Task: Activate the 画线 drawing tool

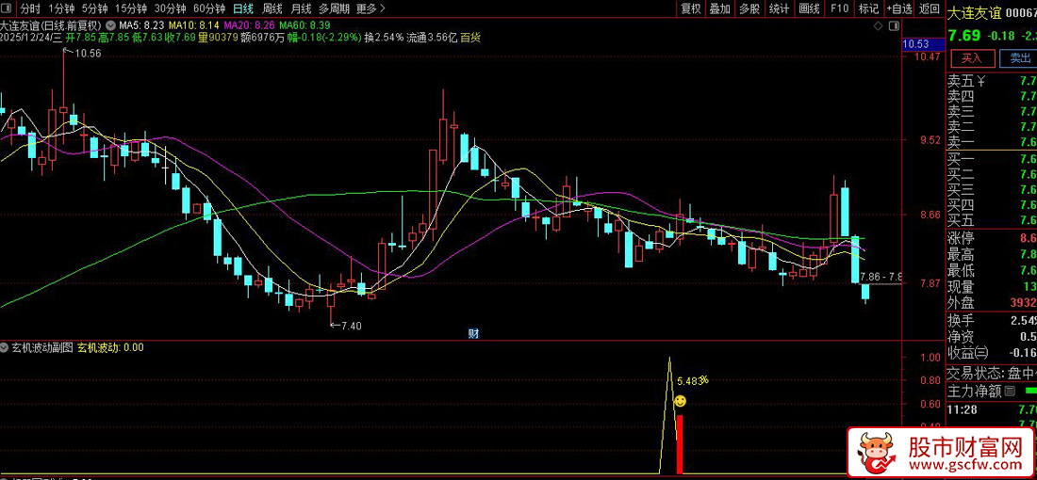Action: tap(809, 8)
